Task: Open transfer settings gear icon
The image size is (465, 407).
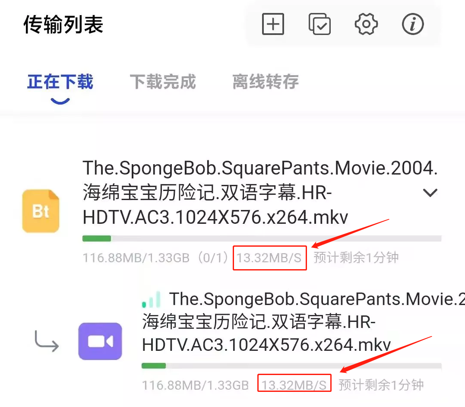Action: pyautogui.click(x=366, y=24)
